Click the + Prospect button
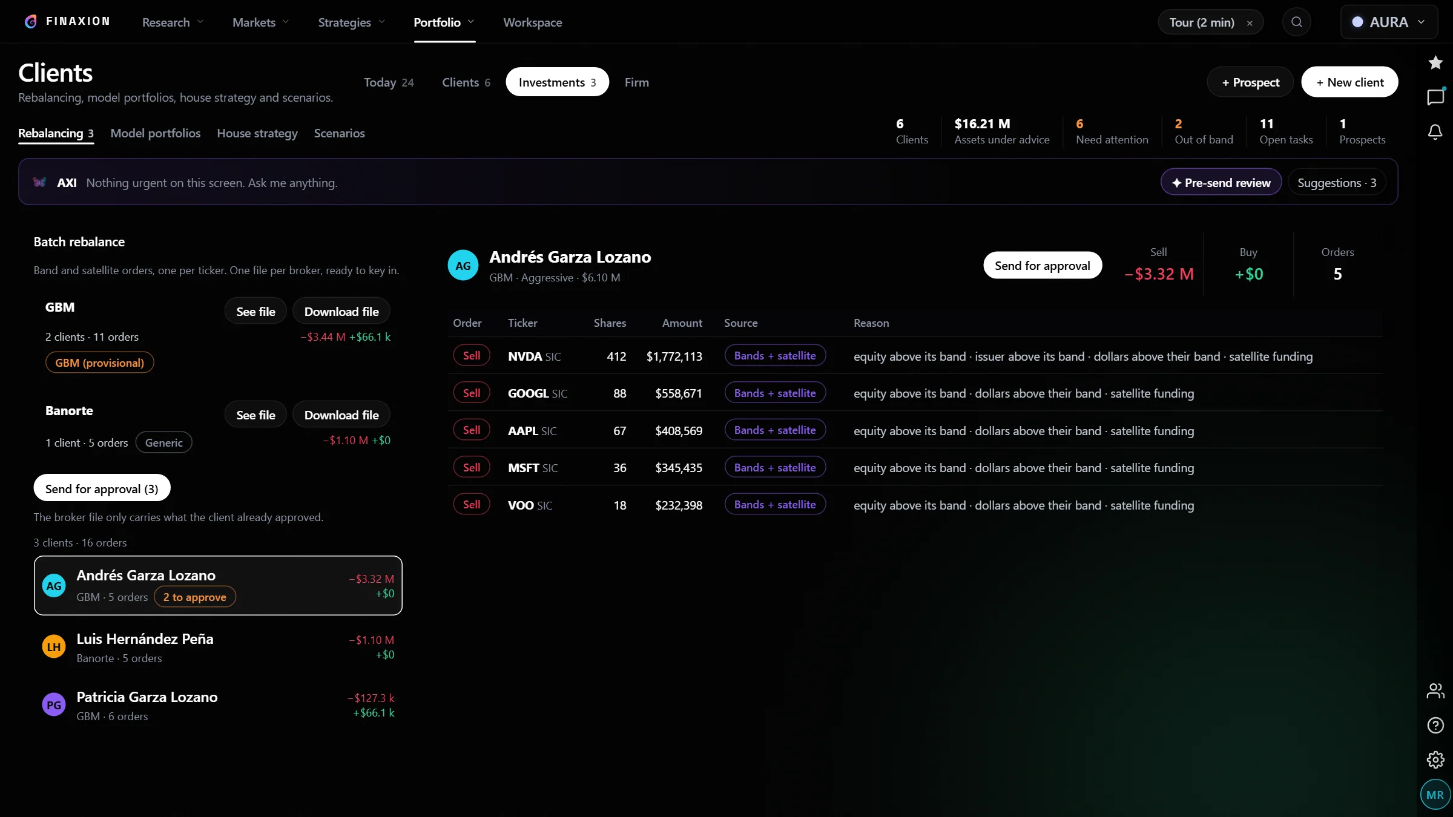1453x817 pixels. [x=1250, y=82]
